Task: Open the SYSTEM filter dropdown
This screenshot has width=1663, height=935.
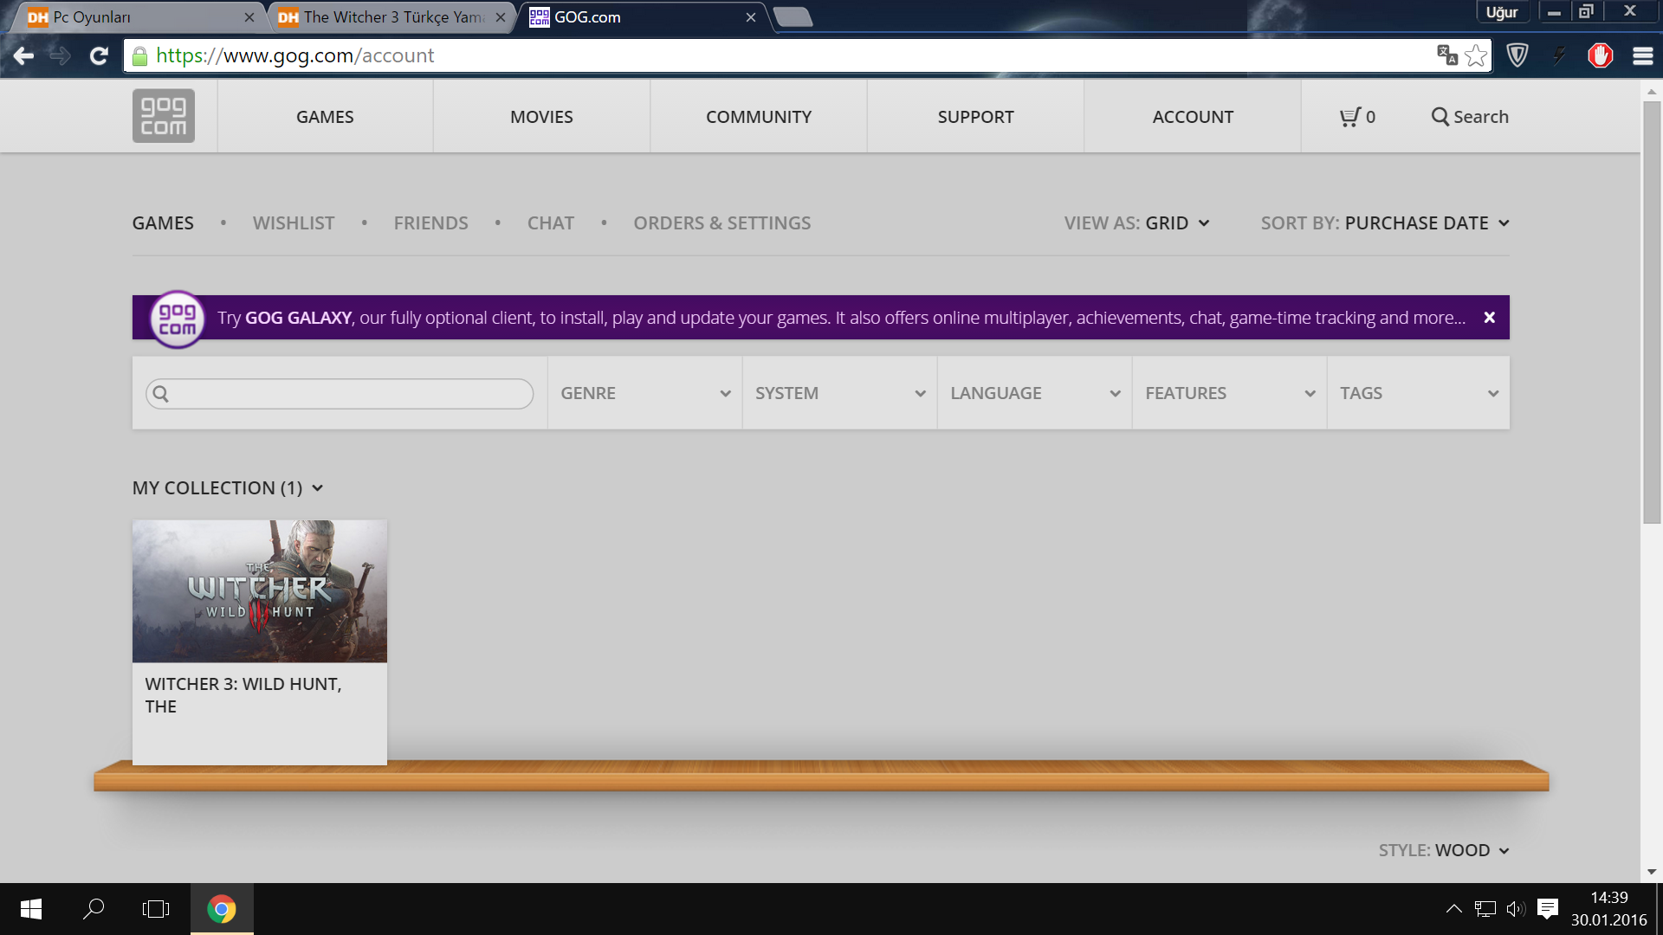Action: [840, 393]
